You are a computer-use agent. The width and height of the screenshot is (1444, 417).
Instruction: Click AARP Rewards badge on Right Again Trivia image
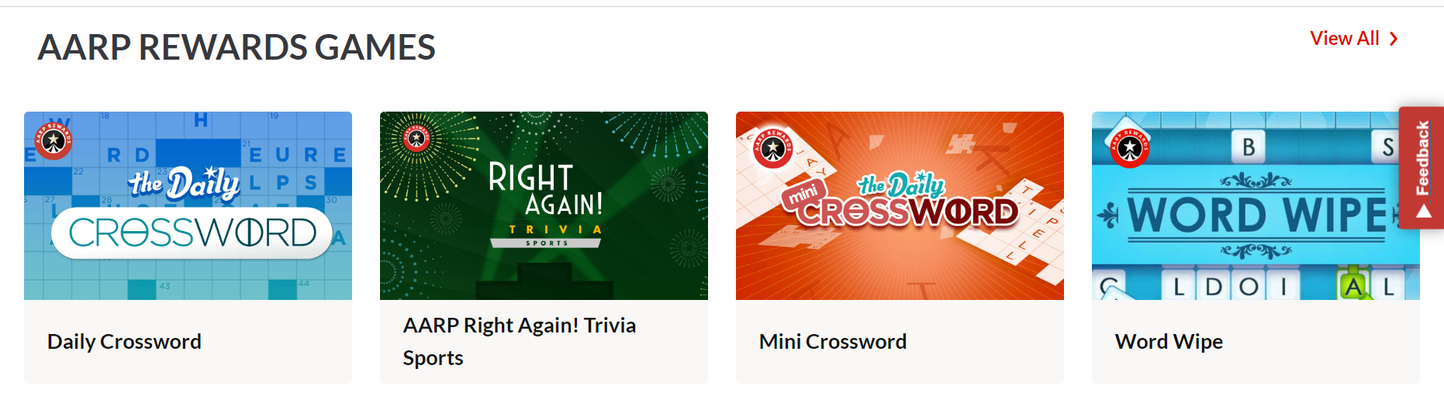[x=416, y=139]
